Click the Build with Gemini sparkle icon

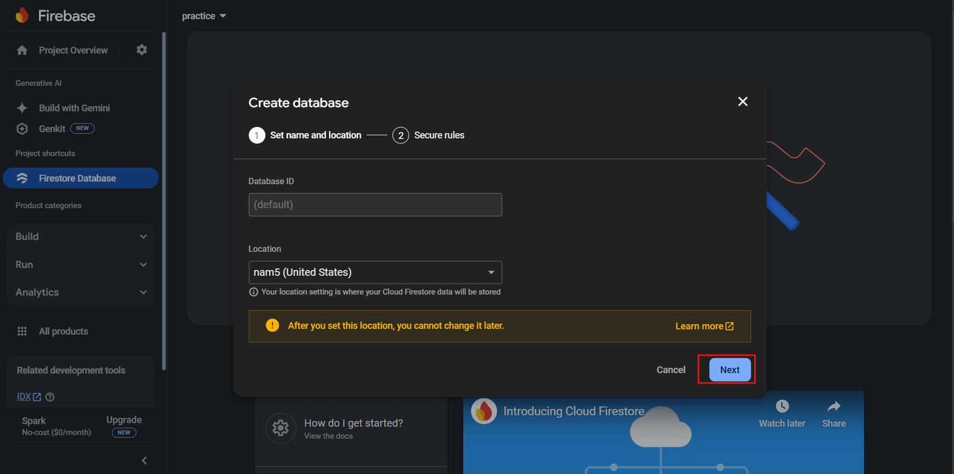pyautogui.click(x=22, y=108)
